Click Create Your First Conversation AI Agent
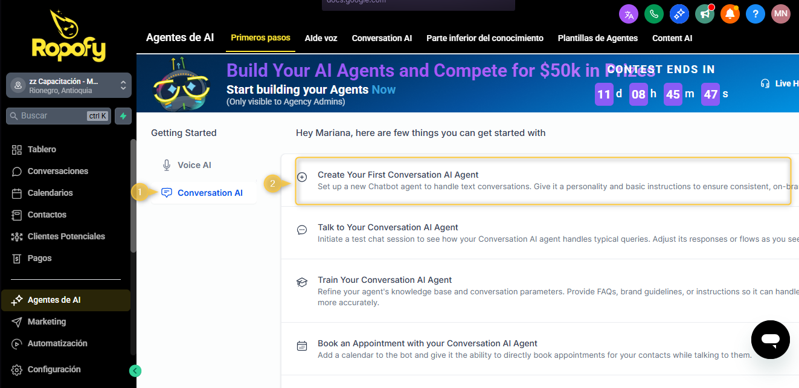The image size is (799, 388). pyautogui.click(x=398, y=175)
